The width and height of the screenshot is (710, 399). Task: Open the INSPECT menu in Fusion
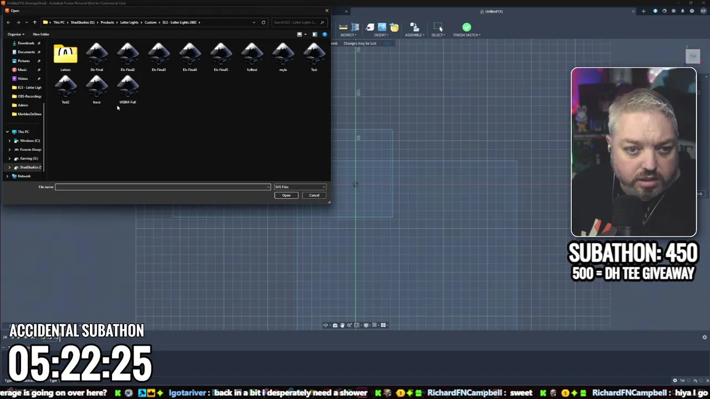(348, 35)
